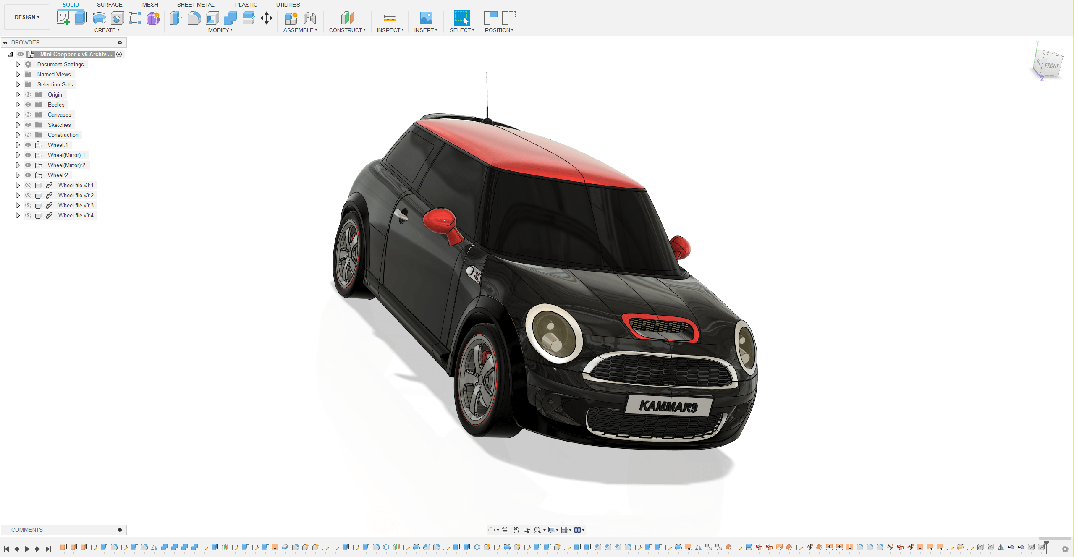1074x557 pixels.
Task: Select the Pan hand tool
Action: click(x=516, y=530)
